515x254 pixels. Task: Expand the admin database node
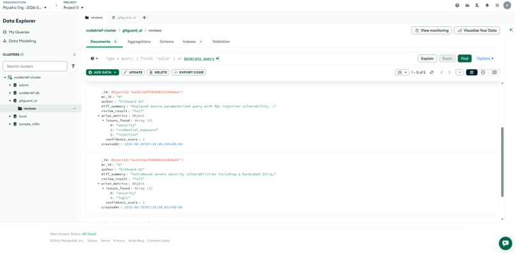point(10,85)
